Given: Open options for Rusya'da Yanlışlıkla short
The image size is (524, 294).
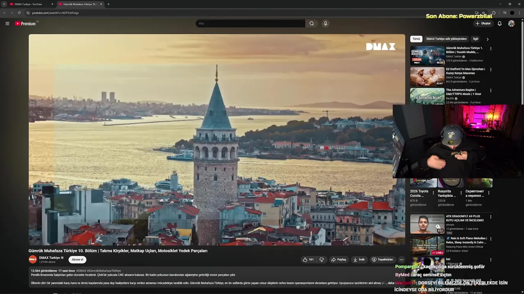Looking at the screenshot, I should tap(461, 193).
